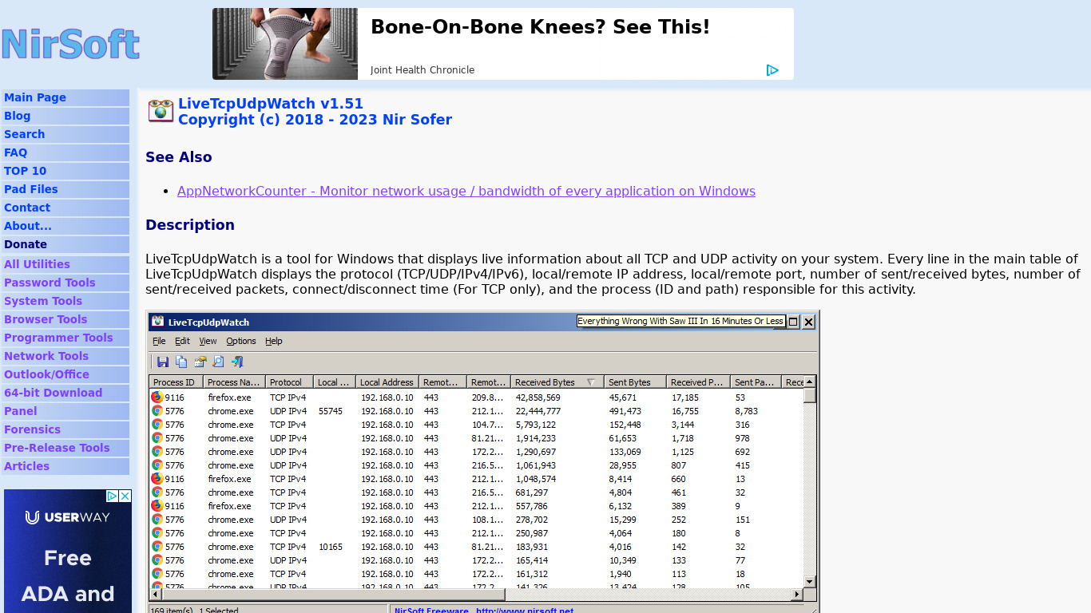
Task: Open the Search sidebar link
Action: [x=24, y=134]
